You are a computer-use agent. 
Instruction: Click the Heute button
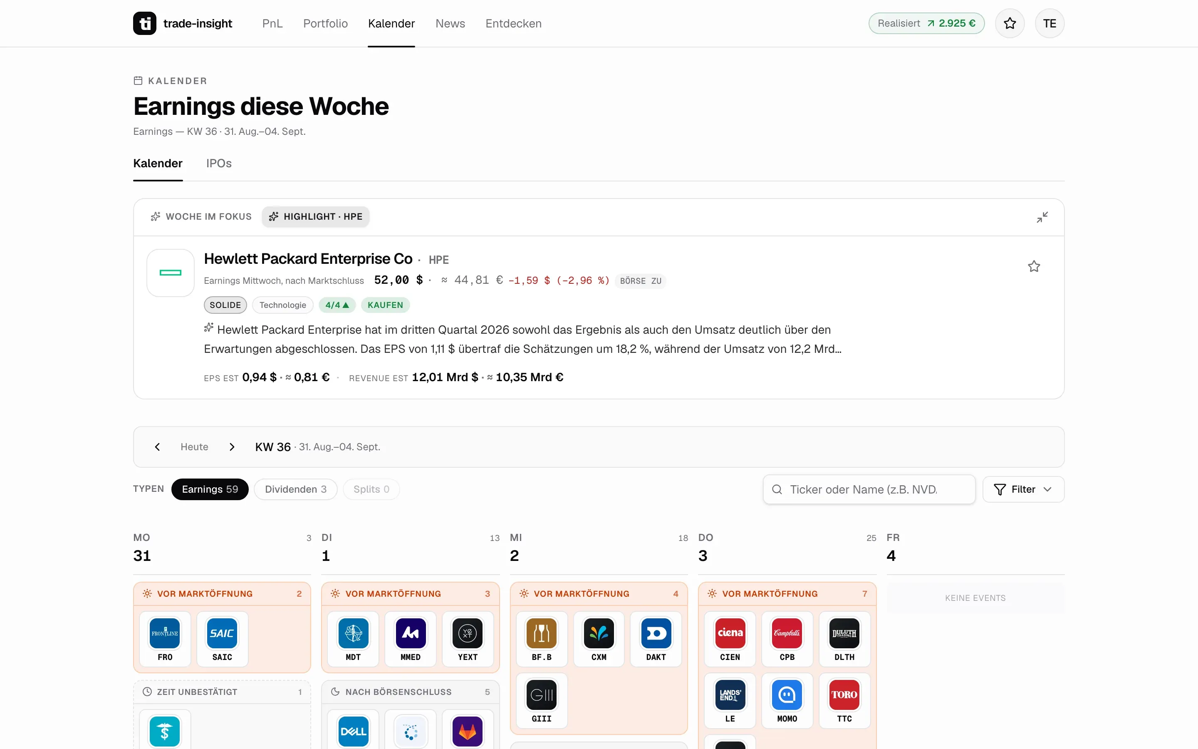pyautogui.click(x=194, y=447)
